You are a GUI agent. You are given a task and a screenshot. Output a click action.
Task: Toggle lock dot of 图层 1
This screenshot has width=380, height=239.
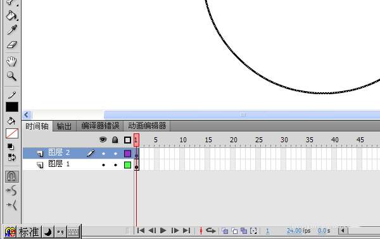[x=116, y=165]
